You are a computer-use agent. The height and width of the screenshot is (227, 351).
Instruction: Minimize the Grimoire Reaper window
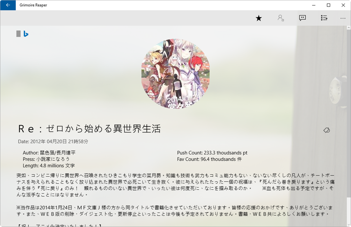pyautogui.click(x=314, y=5)
